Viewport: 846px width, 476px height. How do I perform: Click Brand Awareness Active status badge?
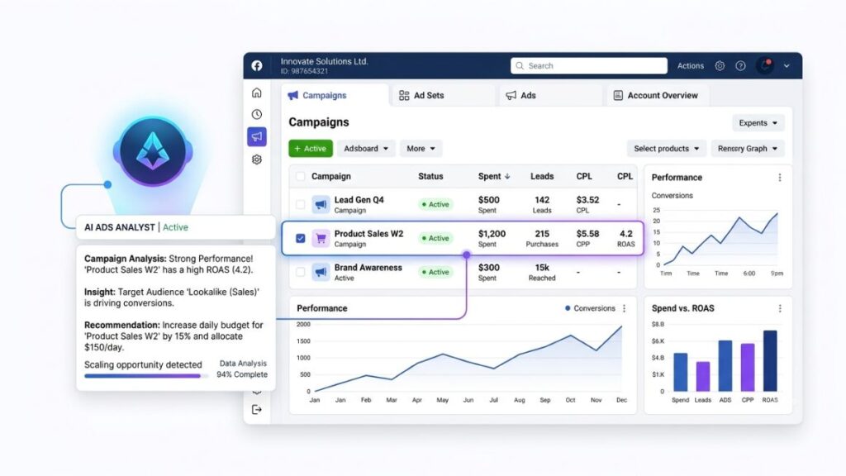(435, 272)
